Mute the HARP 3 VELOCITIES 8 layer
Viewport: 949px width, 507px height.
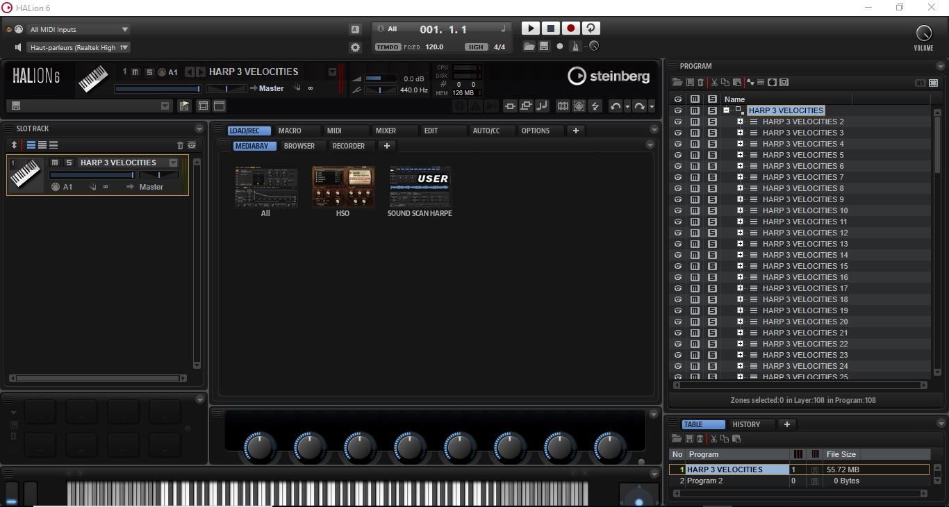tap(695, 188)
